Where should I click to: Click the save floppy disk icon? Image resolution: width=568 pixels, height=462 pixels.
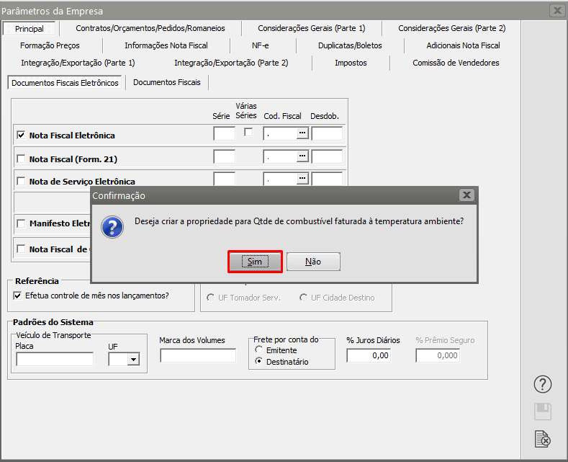(544, 412)
